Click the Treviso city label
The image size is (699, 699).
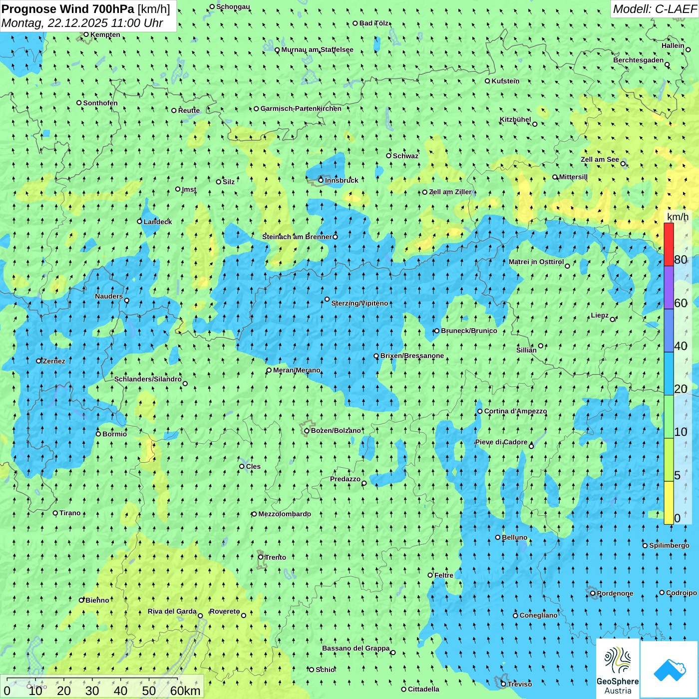520,684
